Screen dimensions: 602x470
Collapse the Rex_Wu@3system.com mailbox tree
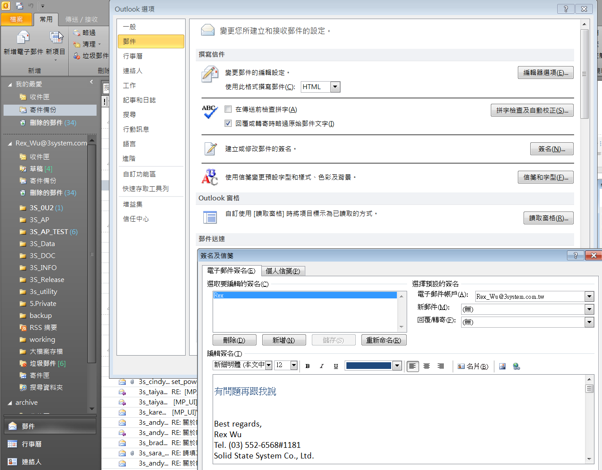(x=10, y=143)
